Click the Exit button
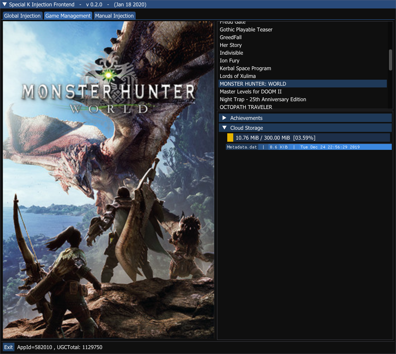This screenshot has width=396, height=354. [8, 347]
